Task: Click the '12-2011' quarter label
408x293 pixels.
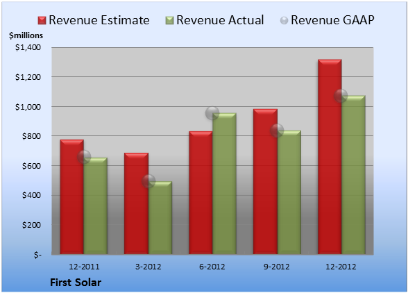Action: (x=84, y=267)
